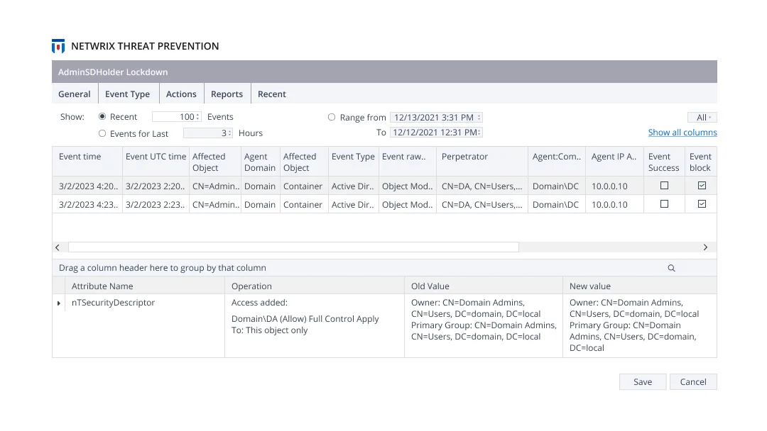Toggle Event block checkbox for 3/2/2023 4:23 row
This screenshot has width=767, height=431.
(702, 204)
